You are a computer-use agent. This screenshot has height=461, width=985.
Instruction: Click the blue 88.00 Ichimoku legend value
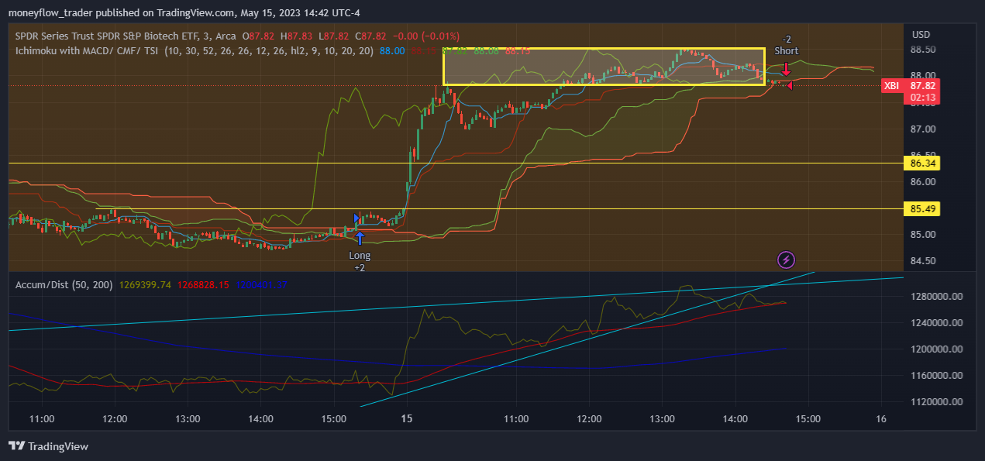click(x=392, y=51)
